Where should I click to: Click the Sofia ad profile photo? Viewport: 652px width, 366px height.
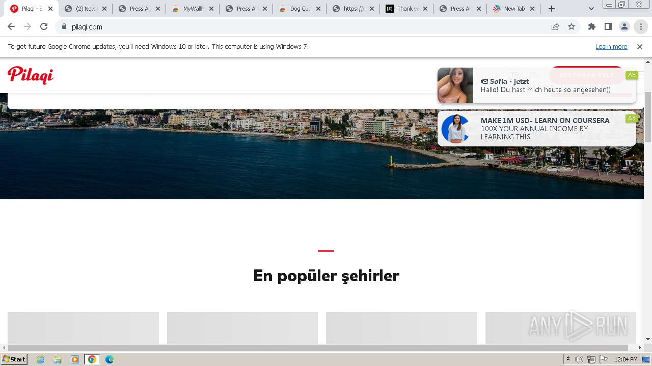click(x=455, y=85)
